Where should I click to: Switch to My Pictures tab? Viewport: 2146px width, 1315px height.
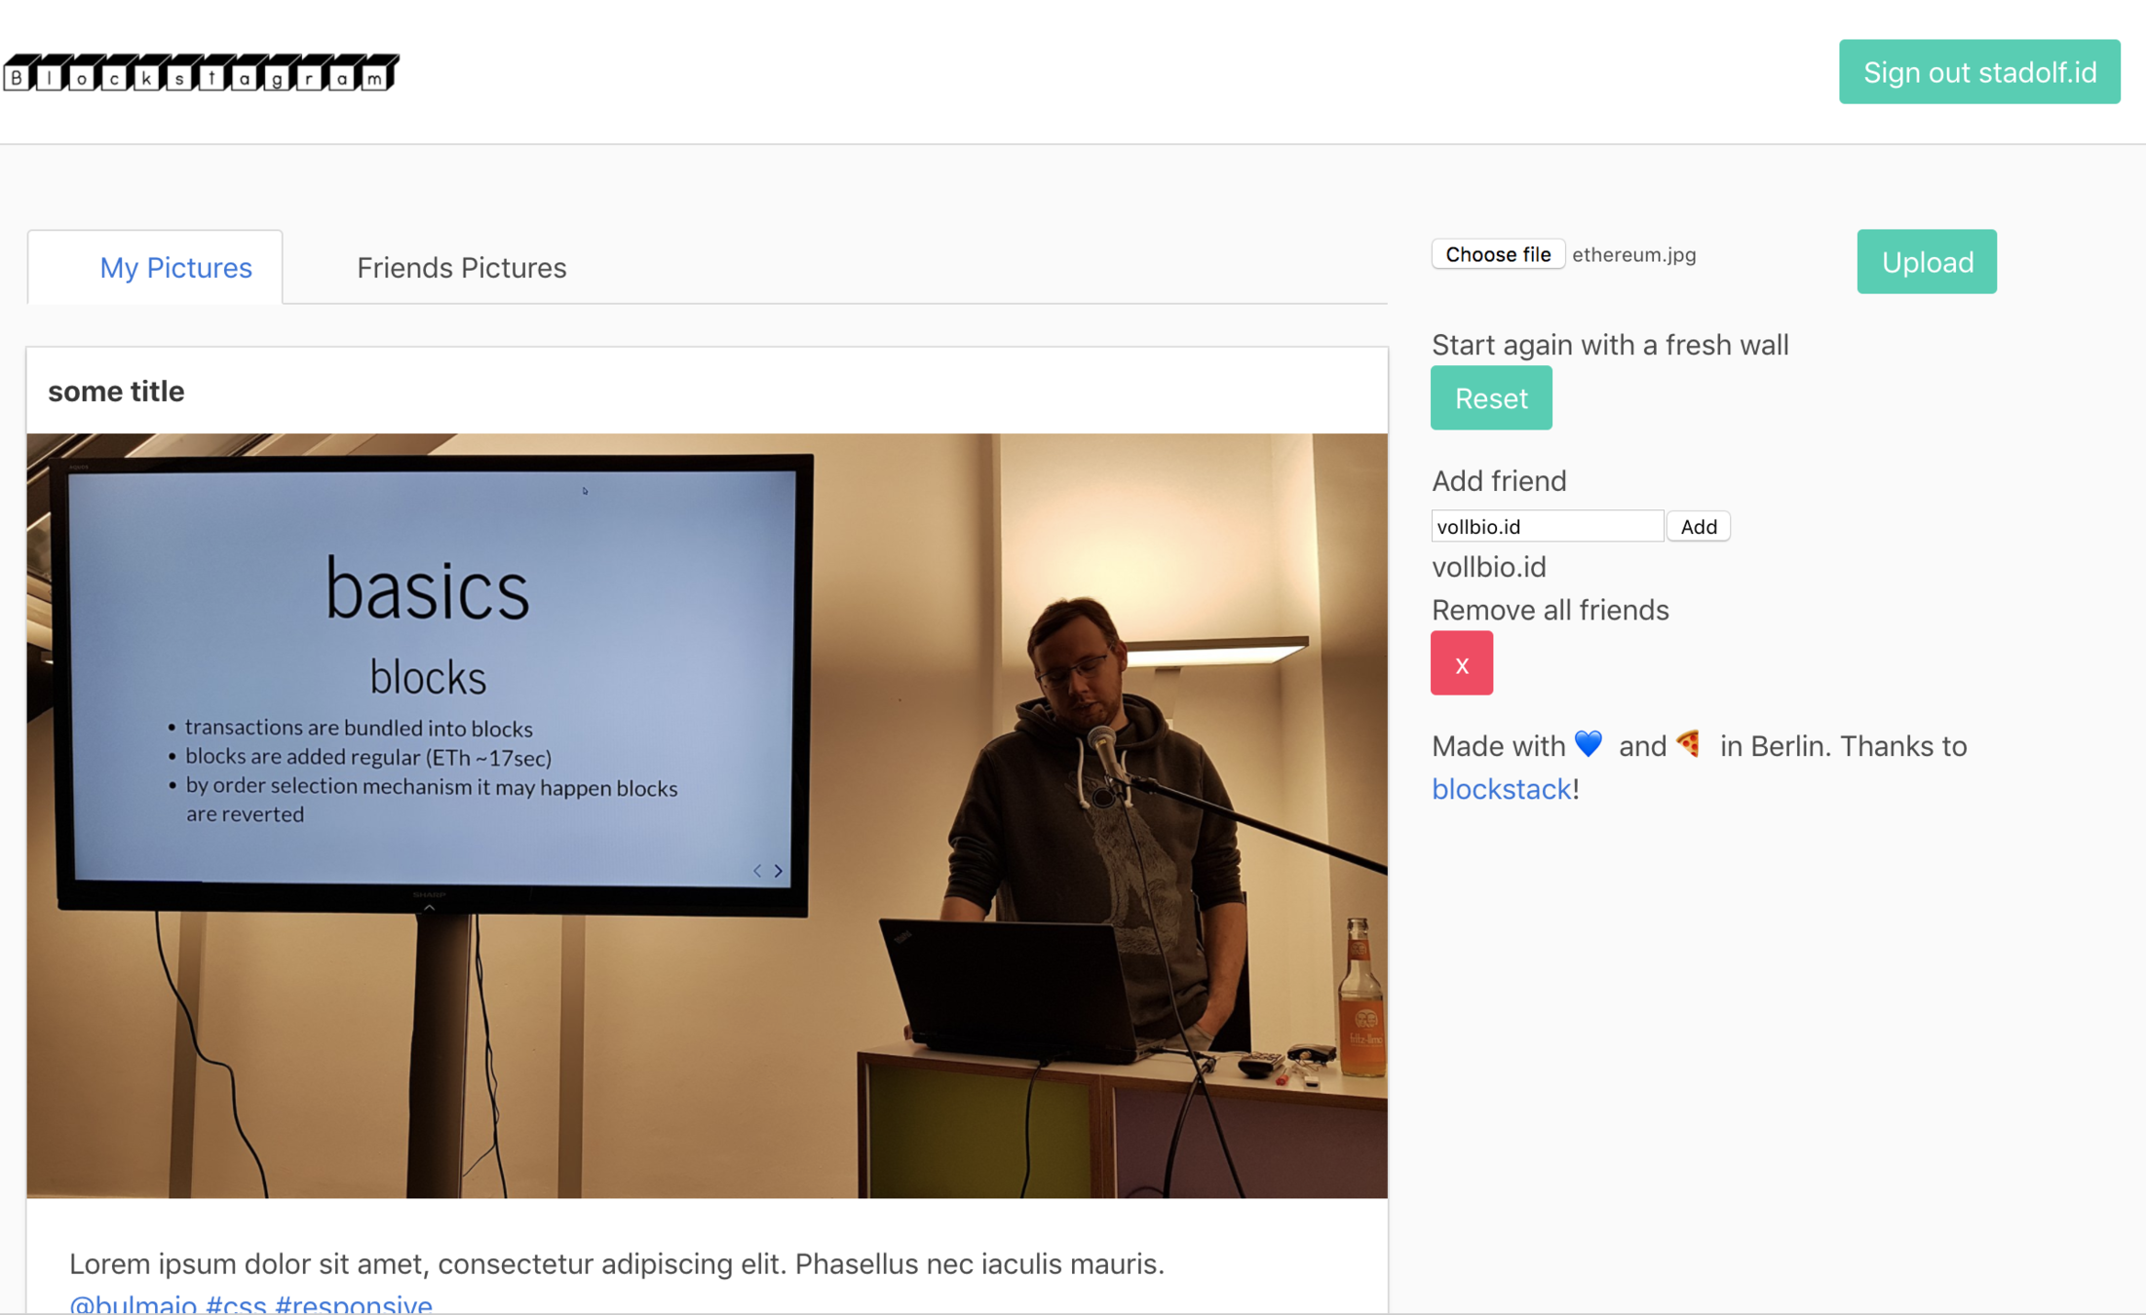[175, 268]
